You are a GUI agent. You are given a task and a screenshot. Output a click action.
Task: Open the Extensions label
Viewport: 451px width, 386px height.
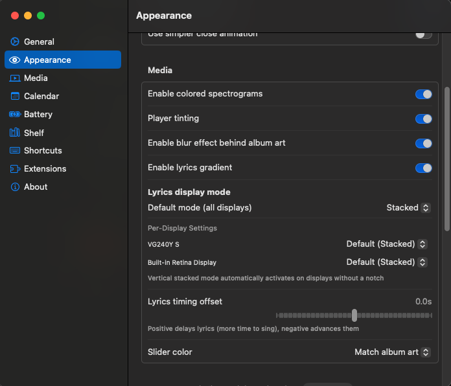point(45,169)
